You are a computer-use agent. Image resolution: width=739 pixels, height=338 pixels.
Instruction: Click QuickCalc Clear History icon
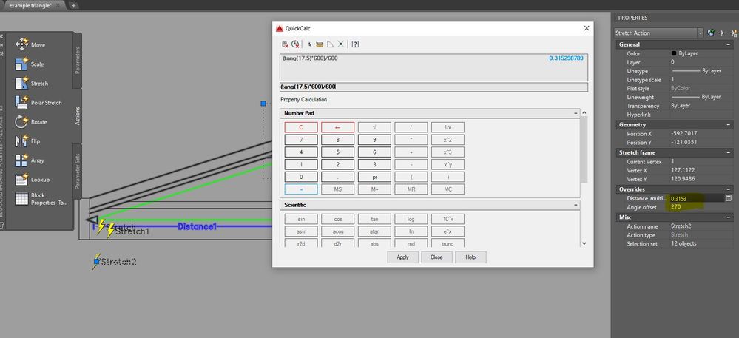(295, 44)
